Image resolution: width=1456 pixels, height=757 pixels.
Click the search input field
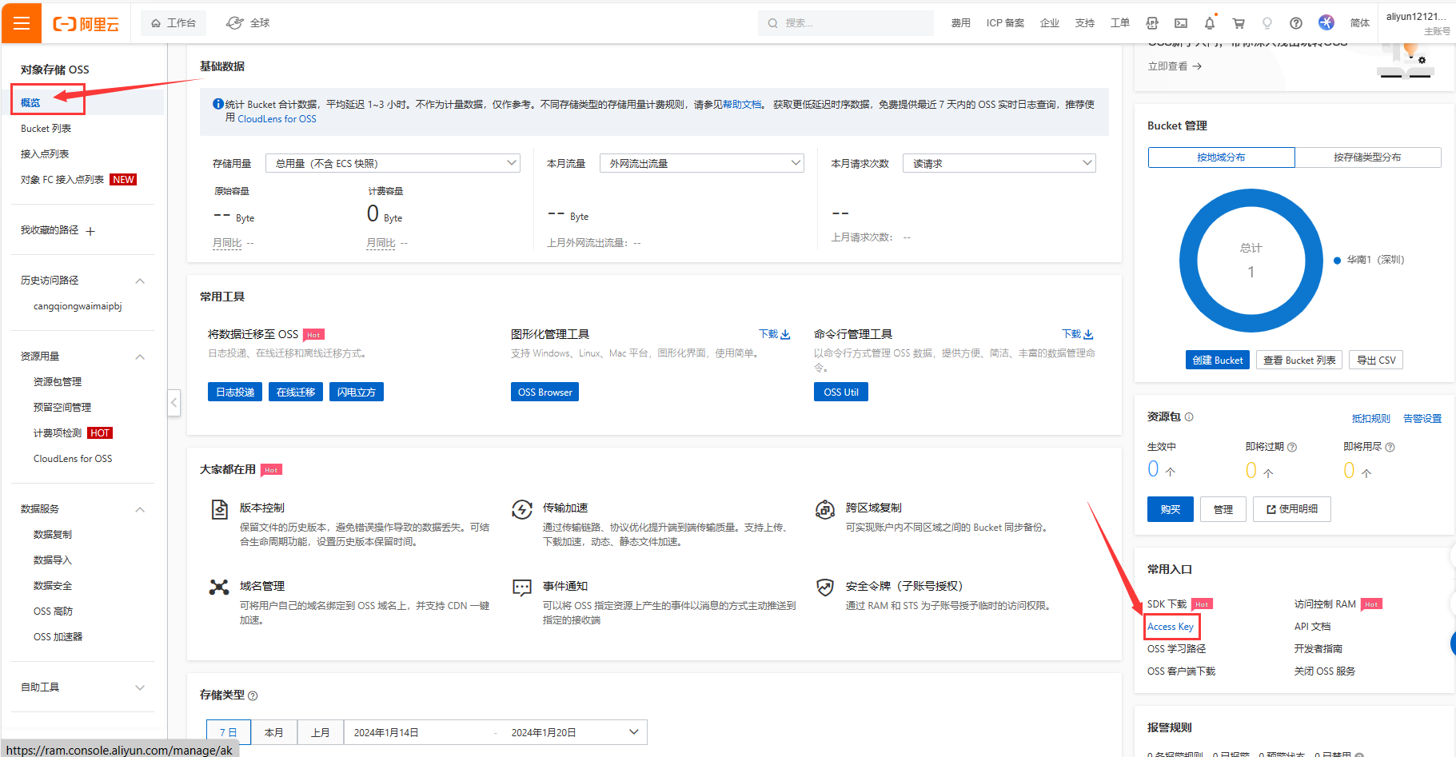pos(846,23)
